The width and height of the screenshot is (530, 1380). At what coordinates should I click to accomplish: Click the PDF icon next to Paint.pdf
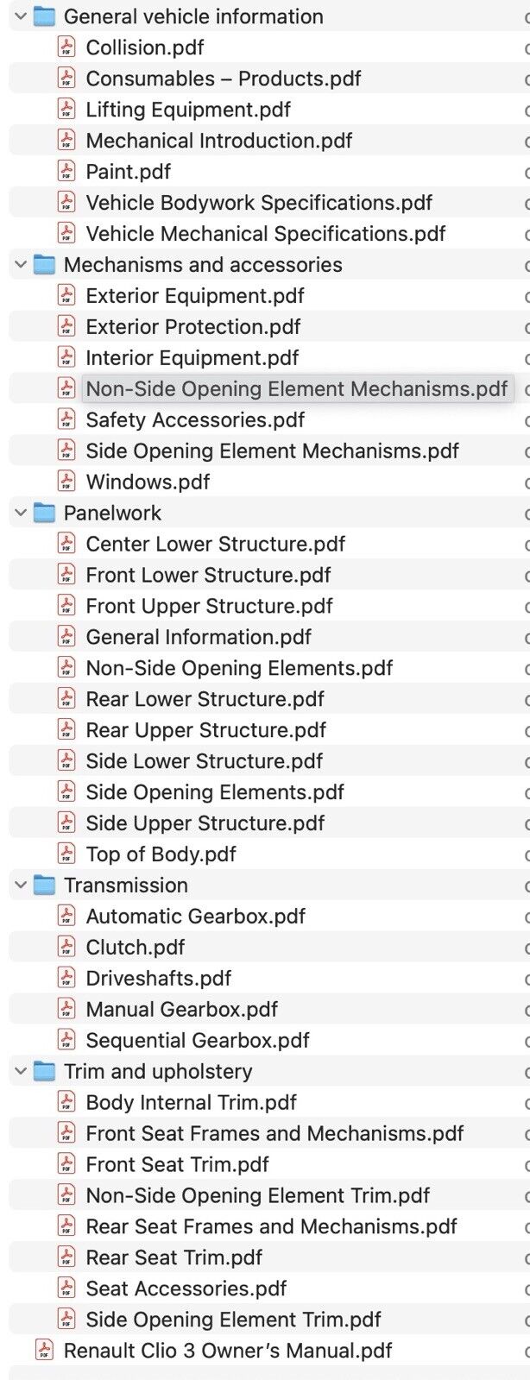pos(66,172)
